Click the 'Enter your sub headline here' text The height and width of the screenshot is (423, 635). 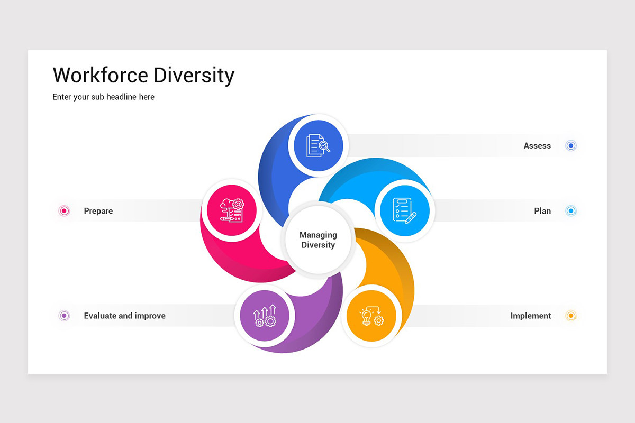(104, 97)
